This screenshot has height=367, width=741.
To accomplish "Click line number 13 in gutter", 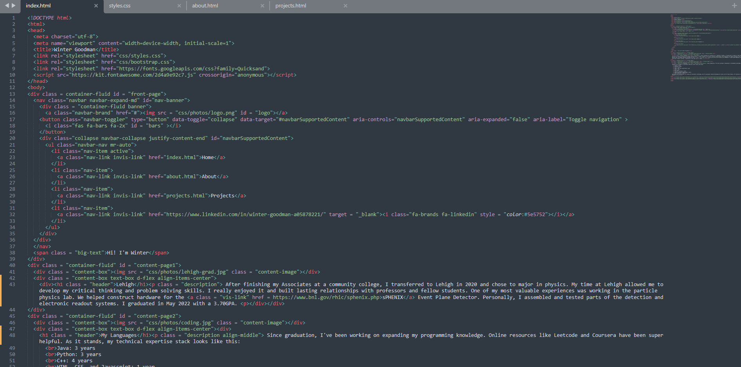I will pos(12,94).
